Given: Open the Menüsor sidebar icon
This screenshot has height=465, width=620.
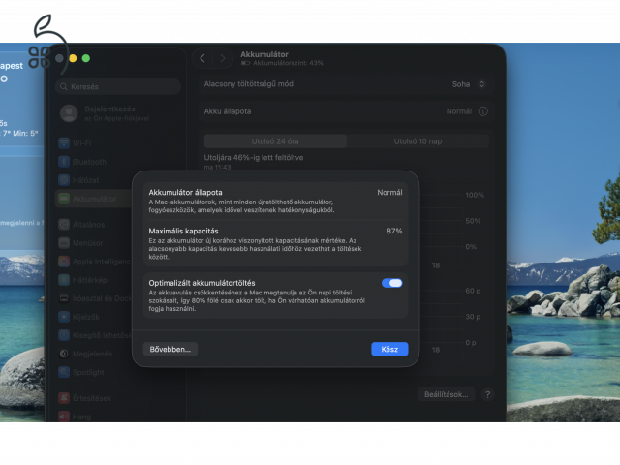Looking at the screenshot, I should click(x=64, y=243).
